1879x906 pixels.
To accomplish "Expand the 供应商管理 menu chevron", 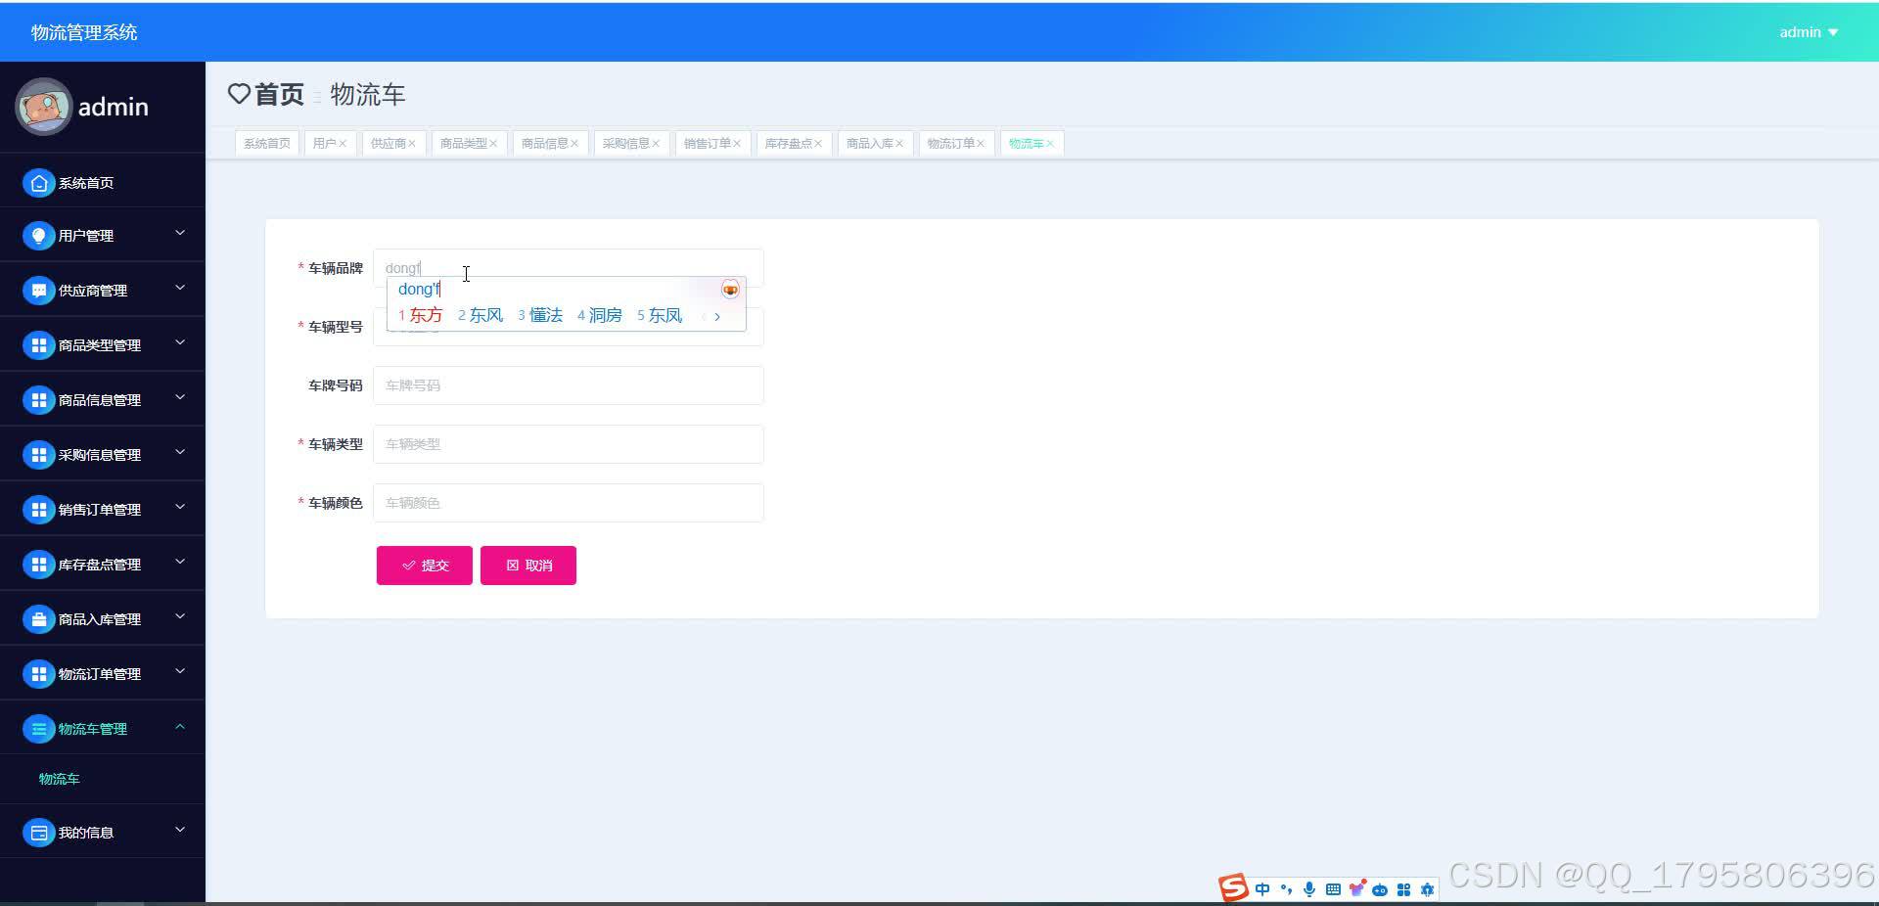I will tap(180, 288).
